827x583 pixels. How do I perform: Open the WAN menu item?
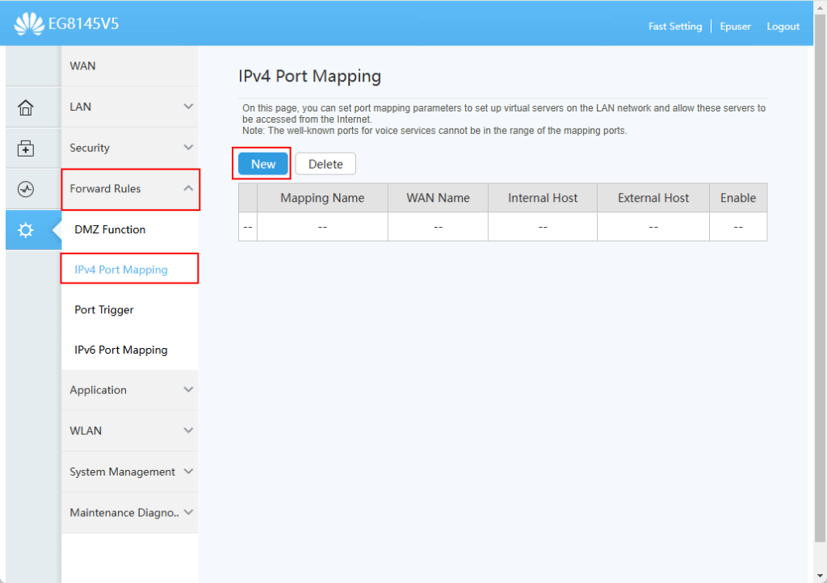coord(83,66)
